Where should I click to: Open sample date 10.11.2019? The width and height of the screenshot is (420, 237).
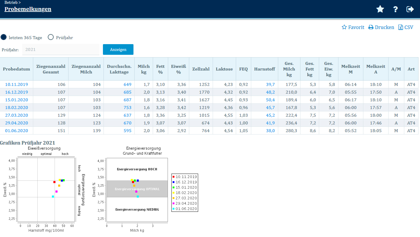tap(17, 84)
